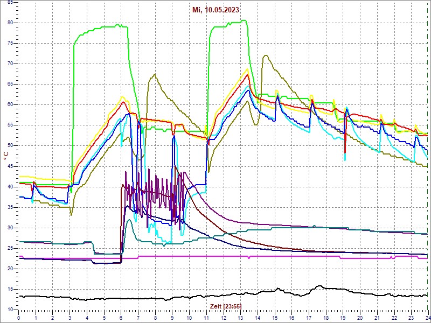The width and height of the screenshot is (431, 323).
Task: Click hour 14 on the time axis
Action: tap(258, 318)
